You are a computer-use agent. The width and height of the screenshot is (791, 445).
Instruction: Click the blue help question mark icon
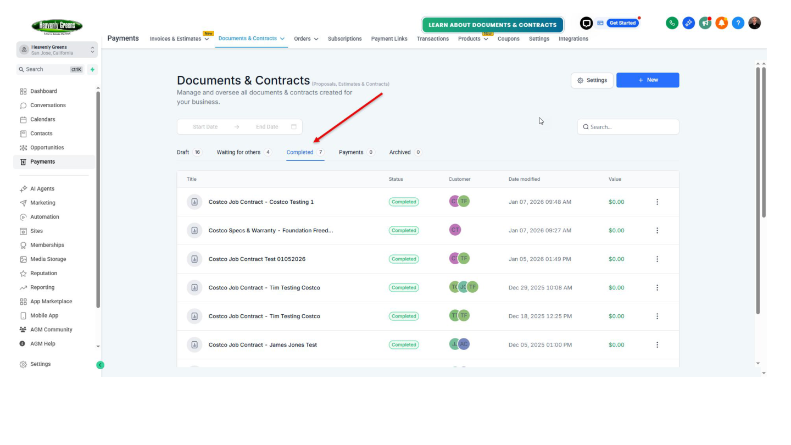[738, 23]
